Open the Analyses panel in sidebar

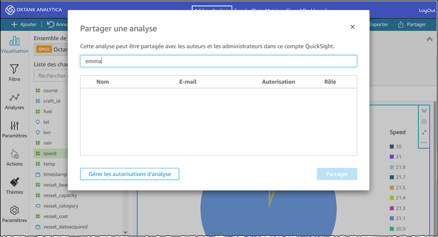point(14,101)
